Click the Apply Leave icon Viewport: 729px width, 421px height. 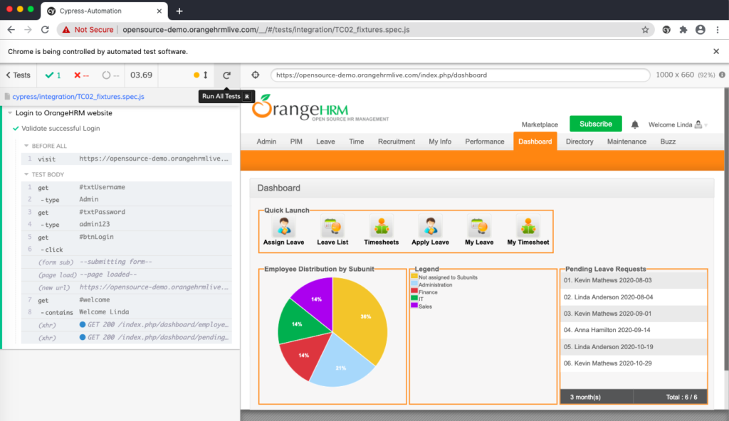(x=430, y=226)
